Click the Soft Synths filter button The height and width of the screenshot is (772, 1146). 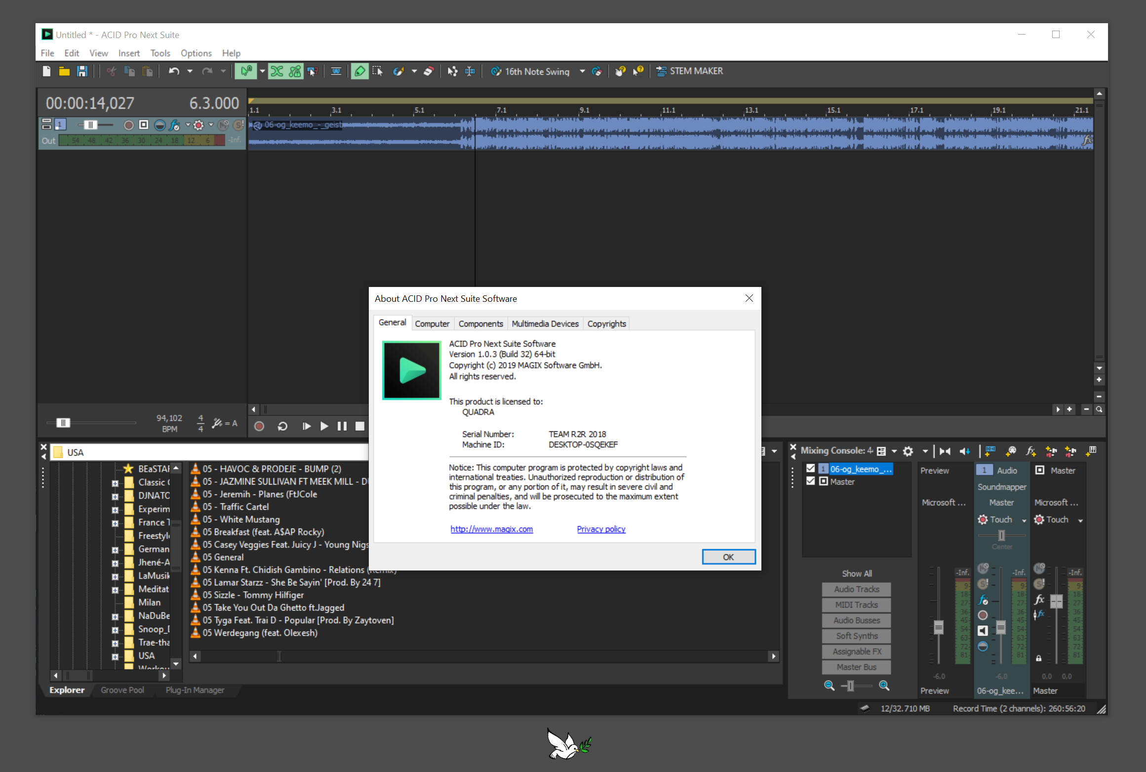point(856,636)
